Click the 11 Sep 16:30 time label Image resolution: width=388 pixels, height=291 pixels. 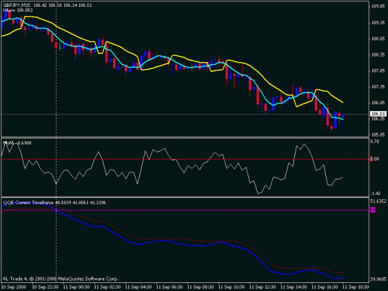tap(325, 287)
